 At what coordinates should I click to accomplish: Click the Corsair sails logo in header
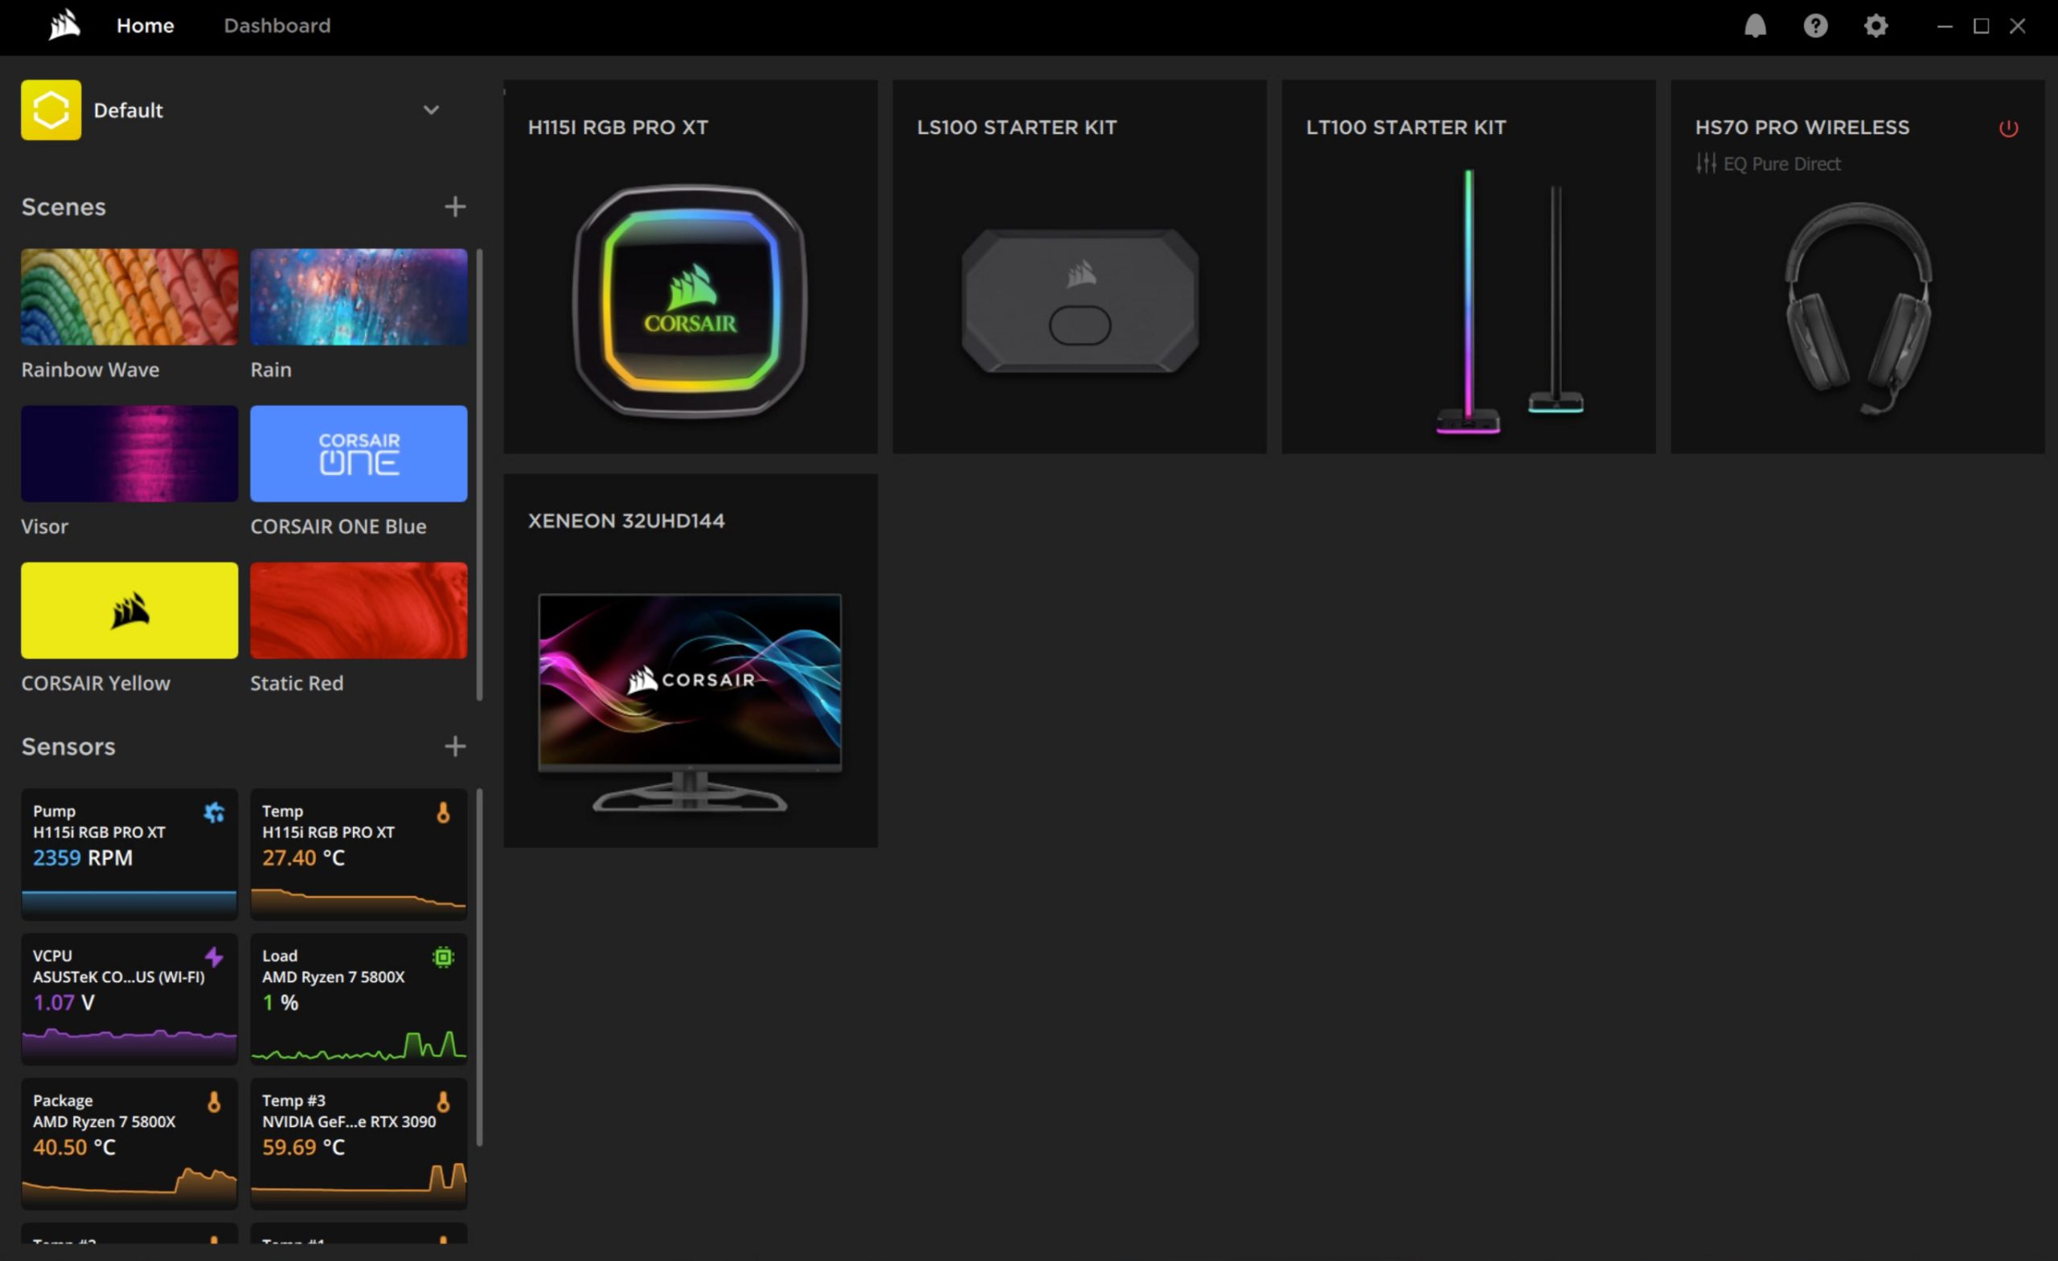64,26
